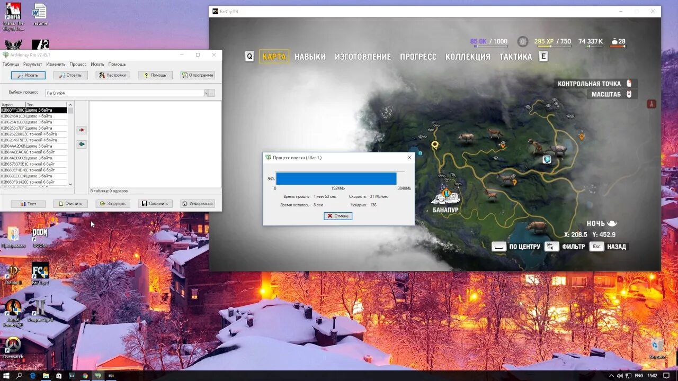This screenshot has width=678, height=381.
Task: Select address row 02B625A16B8
Action: [34, 122]
